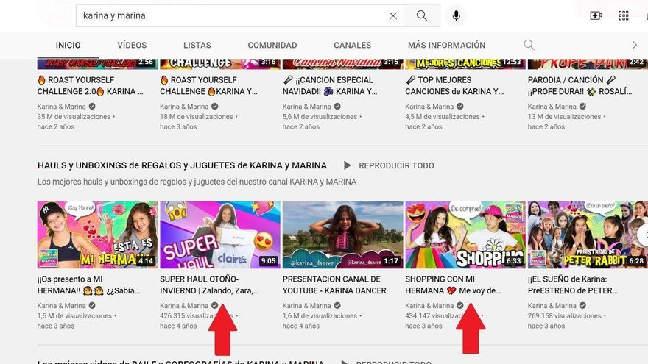Go to the CANALES tab
Image resolution: width=648 pixels, height=364 pixels.
353,45
